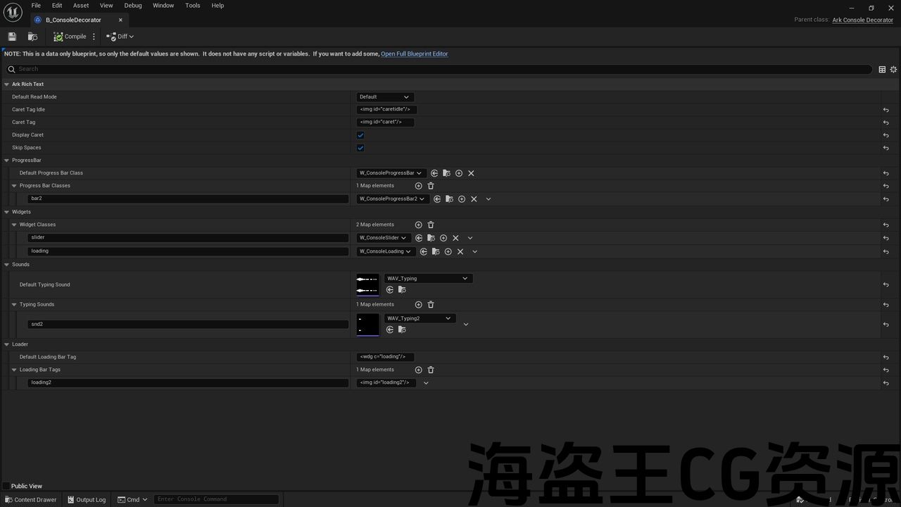Reset Caret Tag Idle to default value

(886, 110)
